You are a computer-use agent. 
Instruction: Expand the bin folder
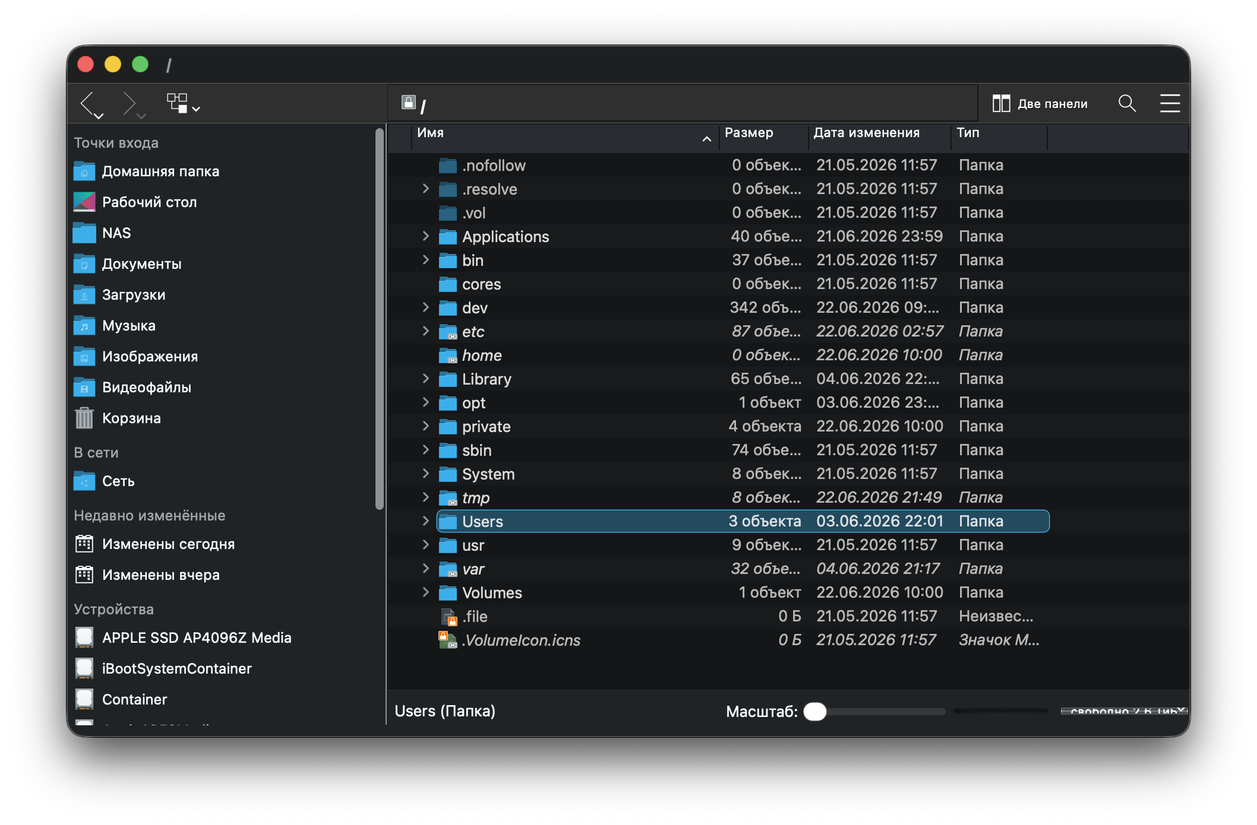tap(425, 260)
